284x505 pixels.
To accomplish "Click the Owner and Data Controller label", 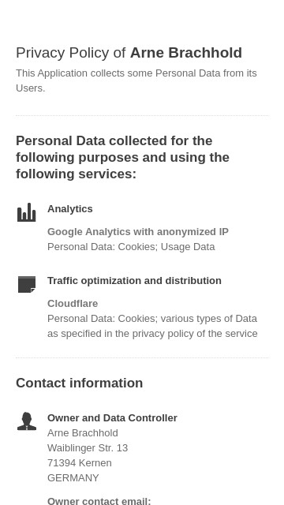I will coord(112,417).
